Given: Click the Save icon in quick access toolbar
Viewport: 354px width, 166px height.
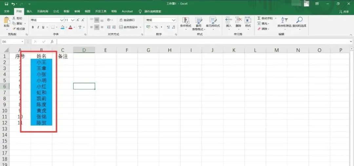Looking at the screenshot, I should 6,4.
